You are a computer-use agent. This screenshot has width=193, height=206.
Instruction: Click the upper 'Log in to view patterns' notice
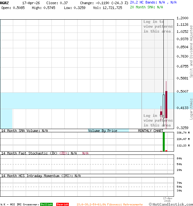158,26
